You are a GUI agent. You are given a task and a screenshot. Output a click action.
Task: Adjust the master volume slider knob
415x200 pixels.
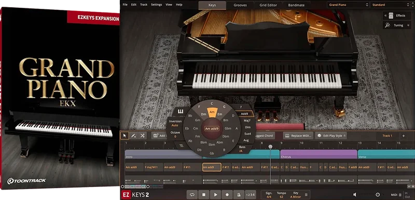coord(378,195)
